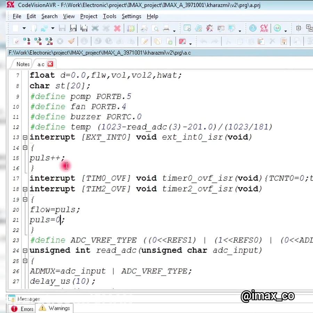
Task: Collapse the ext_int0_isr function on line 13
Action: pyautogui.click(x=25, y=137)
